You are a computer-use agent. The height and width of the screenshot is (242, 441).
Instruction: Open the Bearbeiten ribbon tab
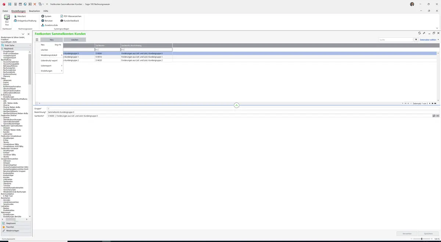click(35, 11)
